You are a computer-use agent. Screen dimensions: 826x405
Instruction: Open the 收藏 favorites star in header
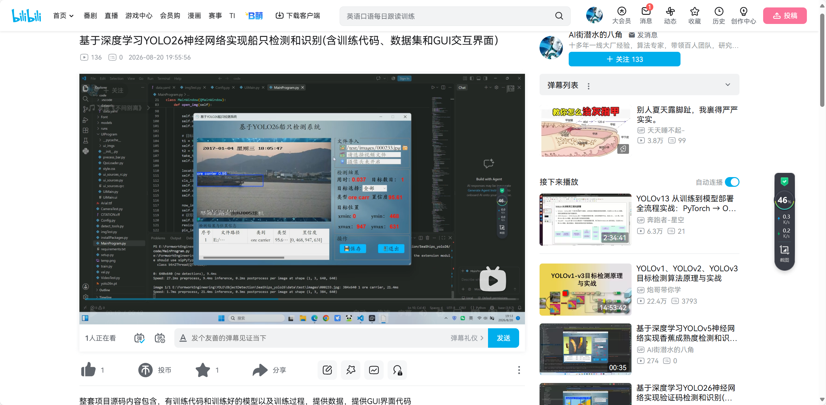(x=694, y=16)
